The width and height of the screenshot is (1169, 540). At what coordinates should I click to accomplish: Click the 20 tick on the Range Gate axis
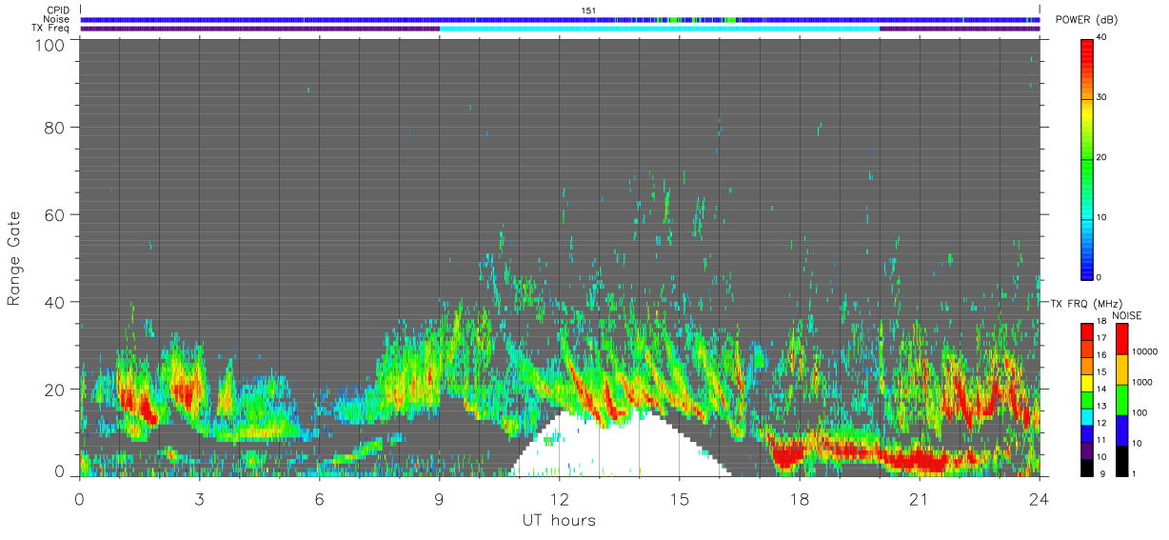55,390
